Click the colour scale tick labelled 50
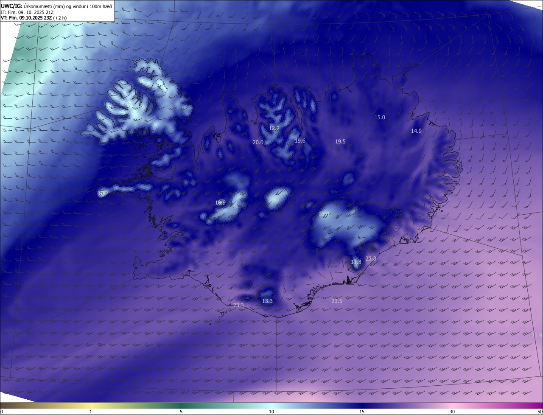Viewport: 543px width, 415px height. [x=540, y=412]
